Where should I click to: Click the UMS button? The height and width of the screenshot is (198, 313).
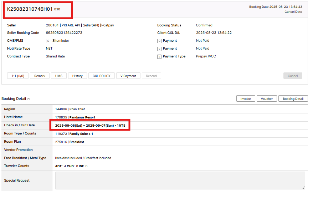[x=59, y=76]
